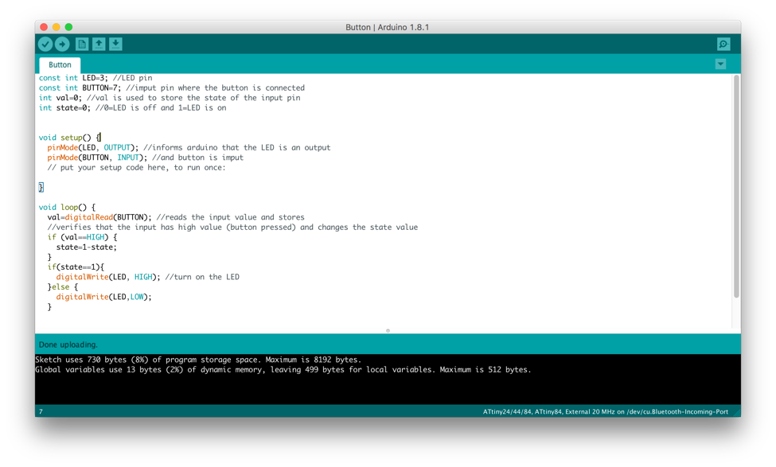
Task: Click the 'state=1-state;' line
Action: point(87,247)
